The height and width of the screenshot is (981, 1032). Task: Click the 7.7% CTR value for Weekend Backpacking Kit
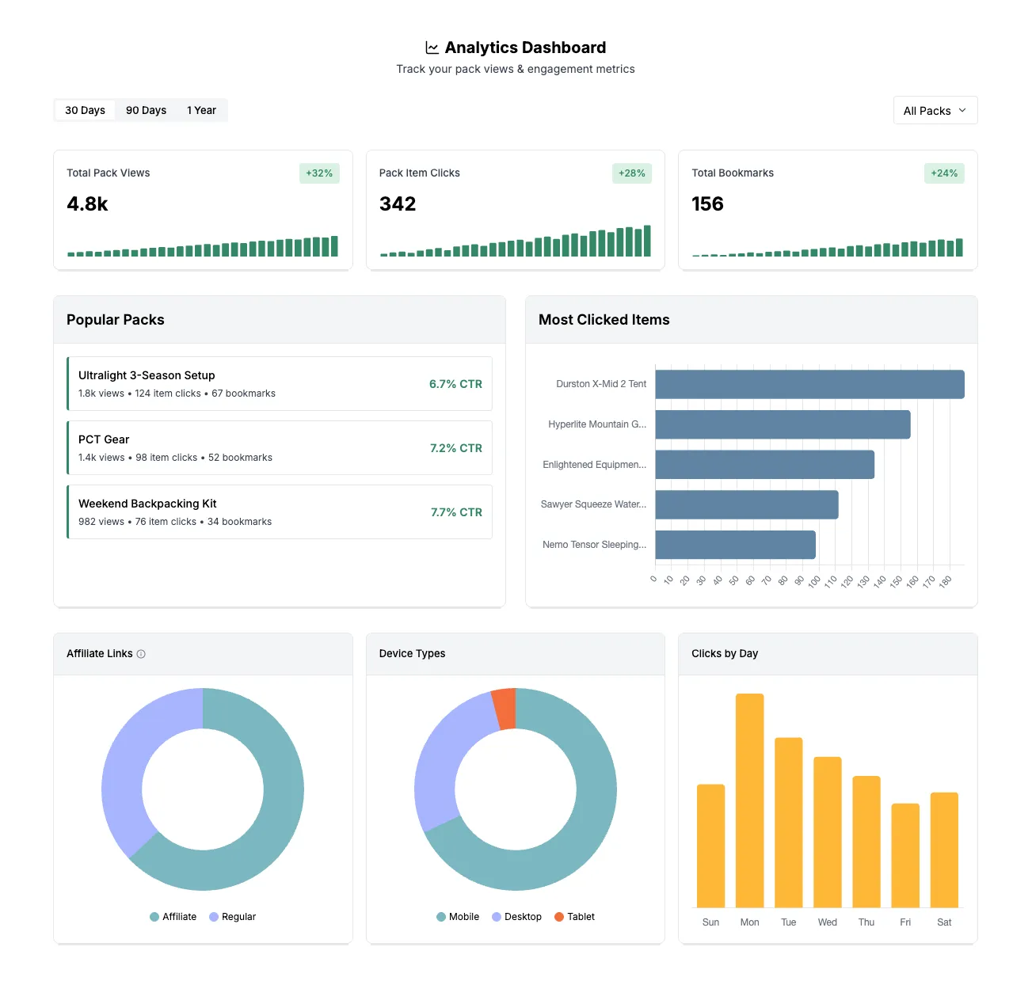[455, 511]
